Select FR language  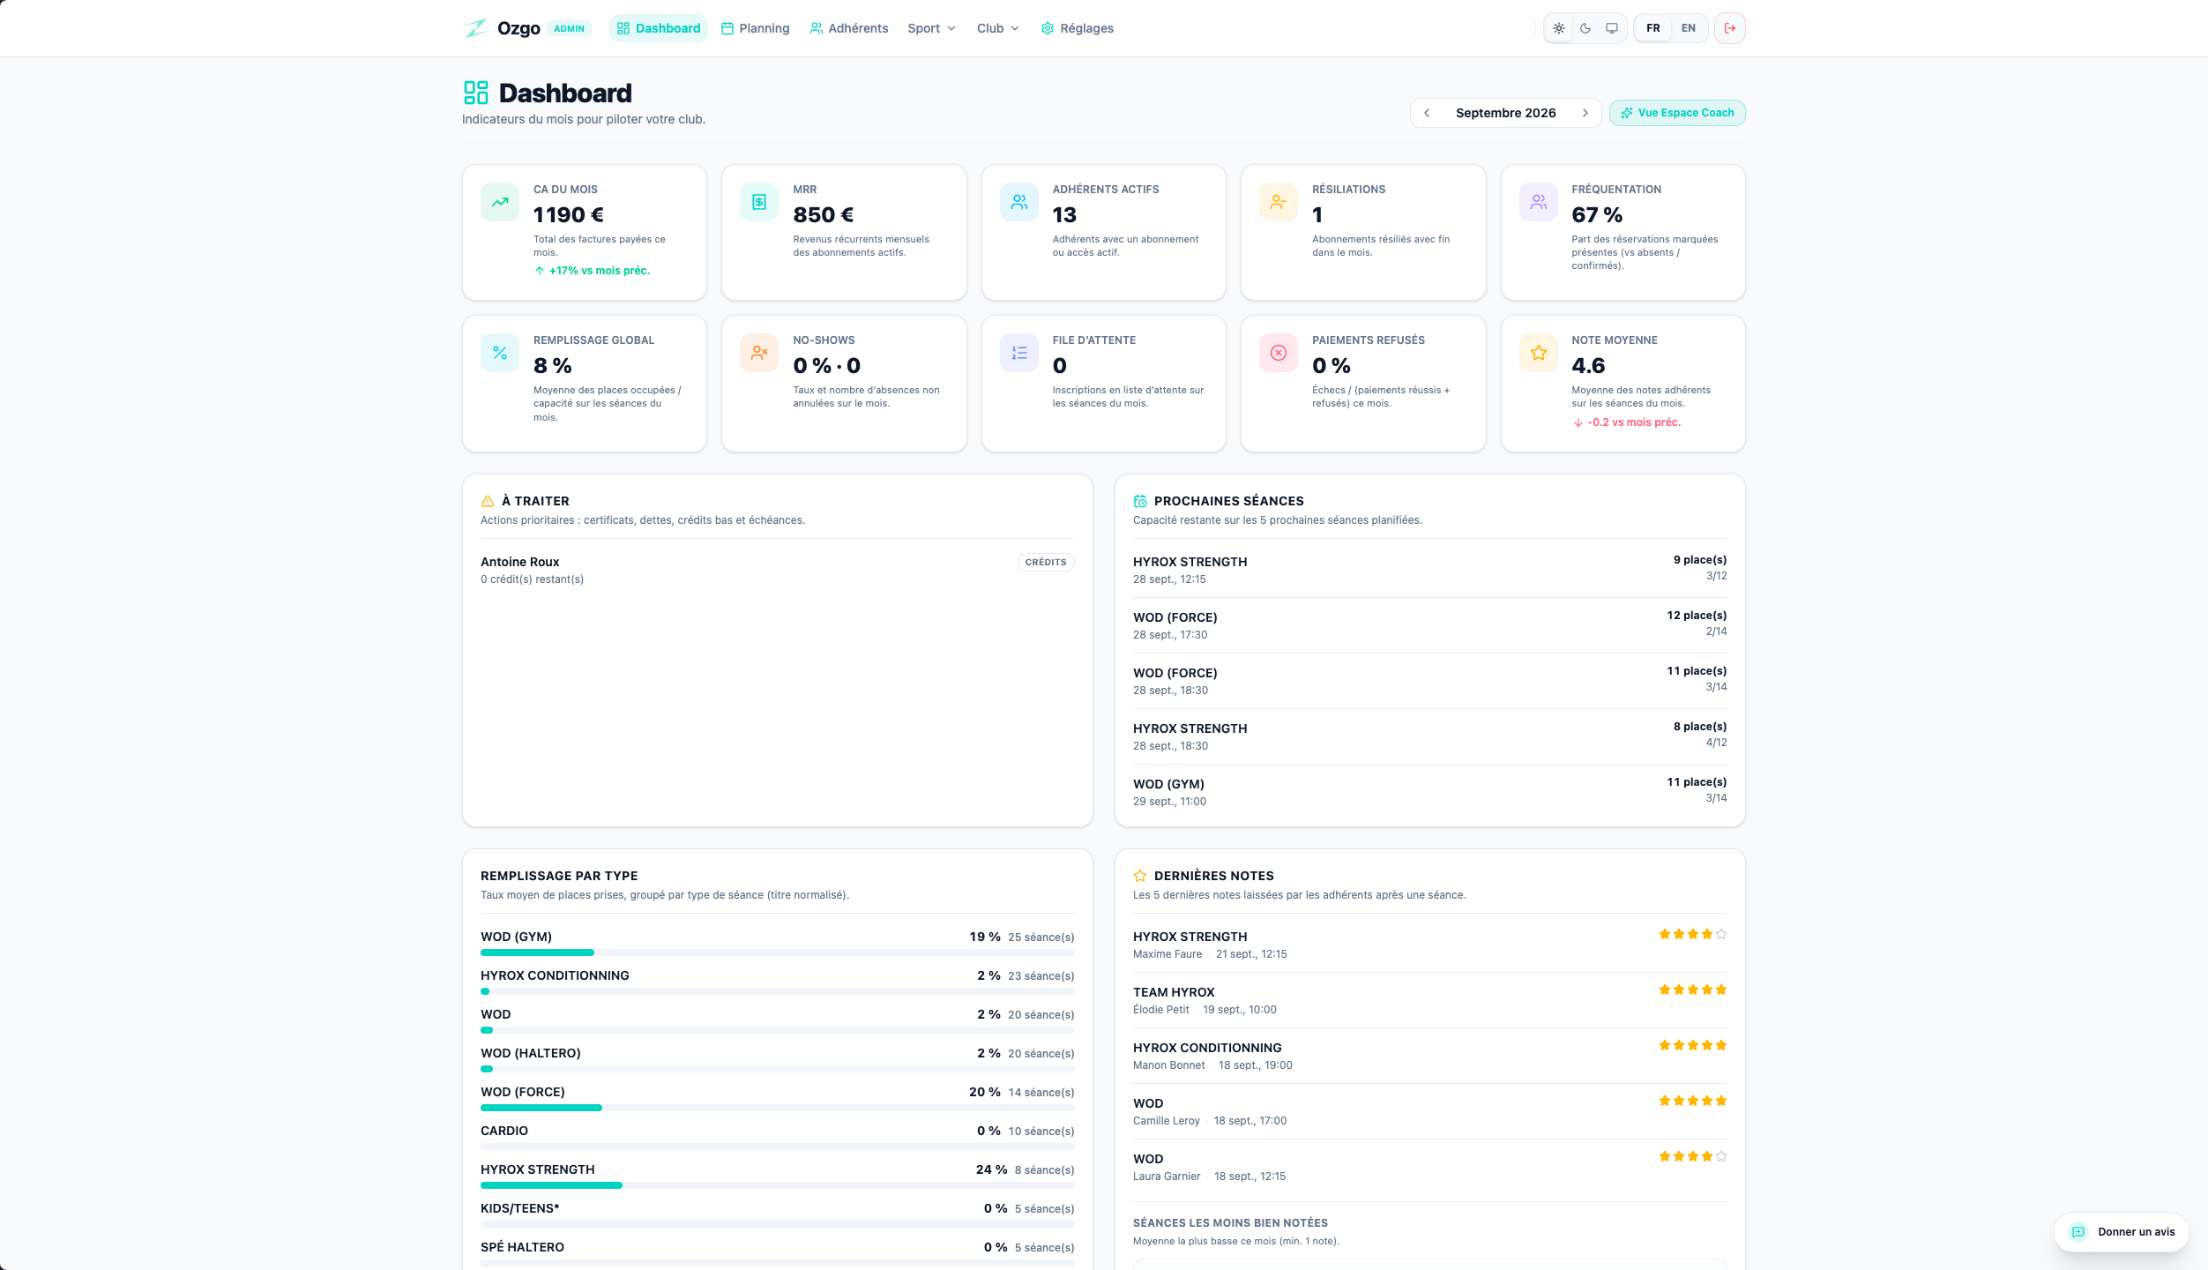(x=1653, y=28)
